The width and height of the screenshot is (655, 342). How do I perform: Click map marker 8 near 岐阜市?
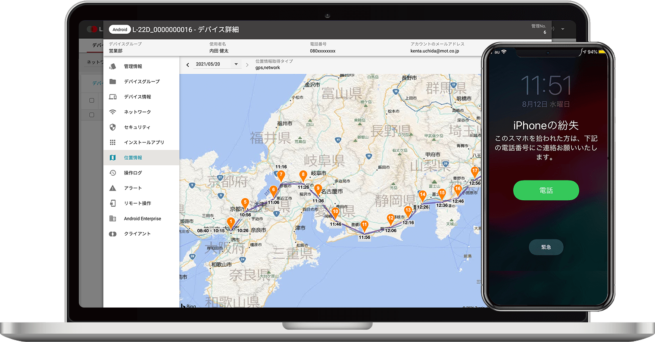coord(303,176)
